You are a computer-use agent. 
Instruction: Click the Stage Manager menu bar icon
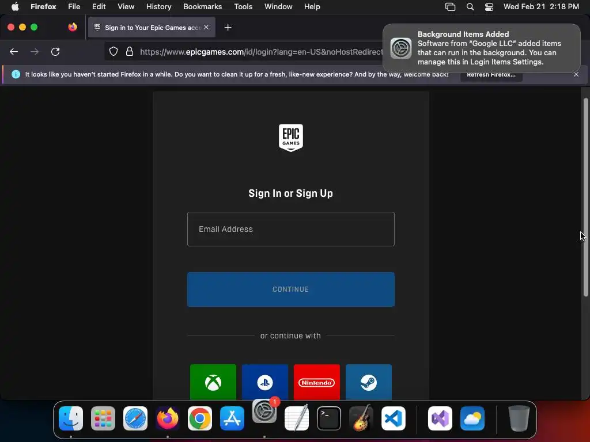pos(450,7)
